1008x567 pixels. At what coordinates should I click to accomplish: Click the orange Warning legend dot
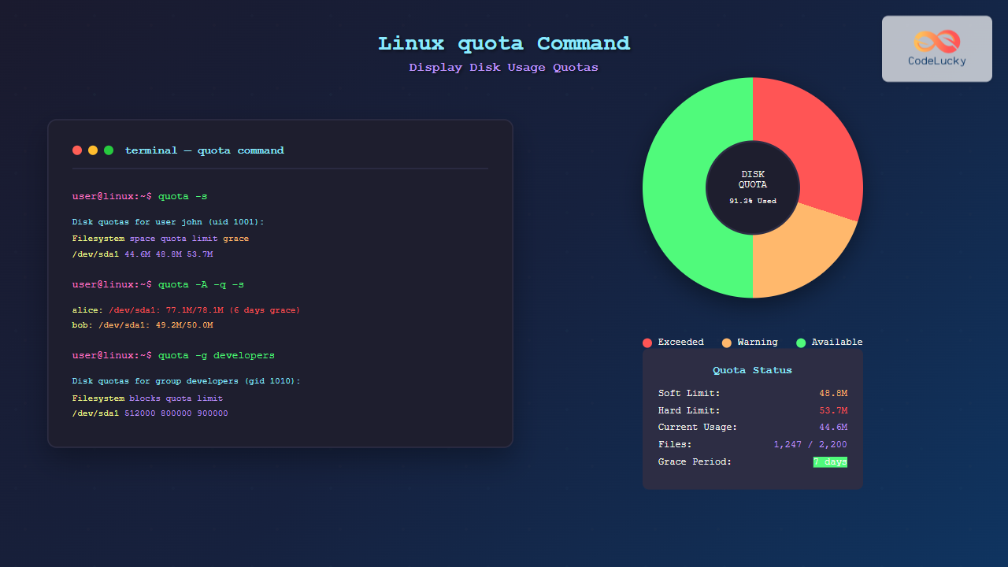tap(727, 343)
